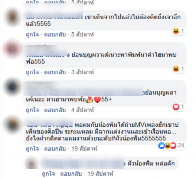This screenshot has height=178, width=196.
Task: Click 'ตอบกลับ' under the 4 สัปดาห์ comment
Action: pos(55,110)
